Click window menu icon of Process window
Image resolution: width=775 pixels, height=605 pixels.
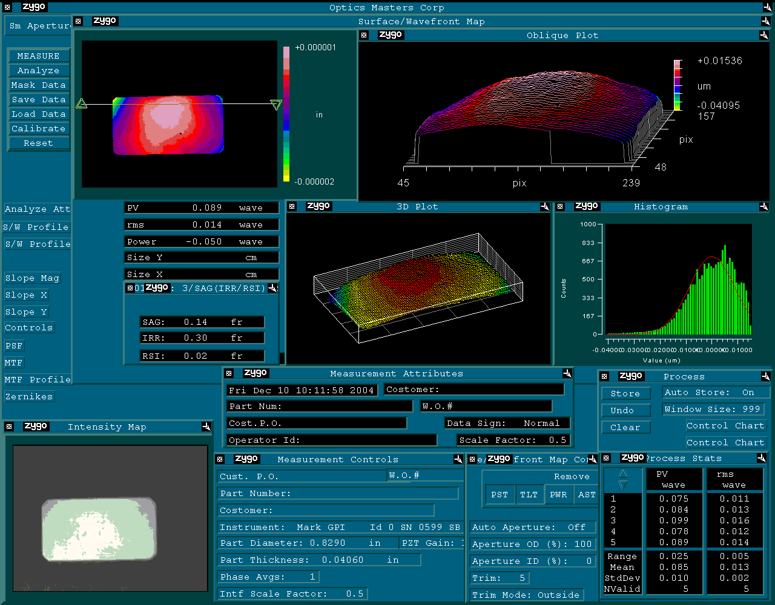click(x=604, y=376)
